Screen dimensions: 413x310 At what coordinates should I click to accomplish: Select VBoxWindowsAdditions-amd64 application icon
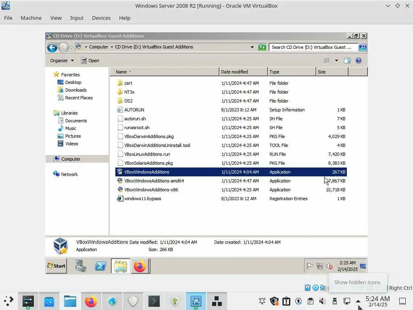[120, 181]
